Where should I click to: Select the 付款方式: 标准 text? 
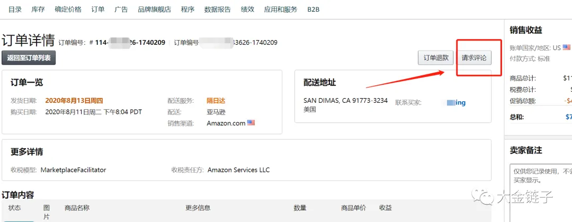530,59
